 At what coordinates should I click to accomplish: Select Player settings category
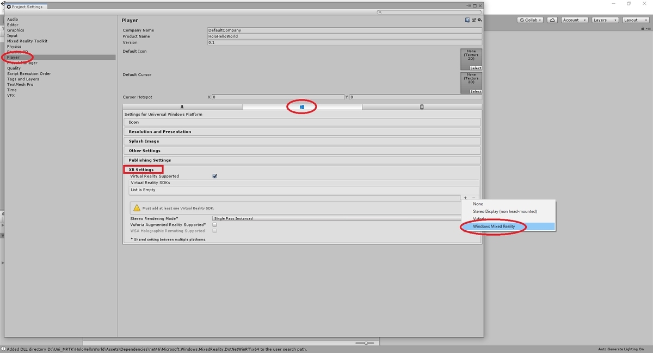click(60, 58)
